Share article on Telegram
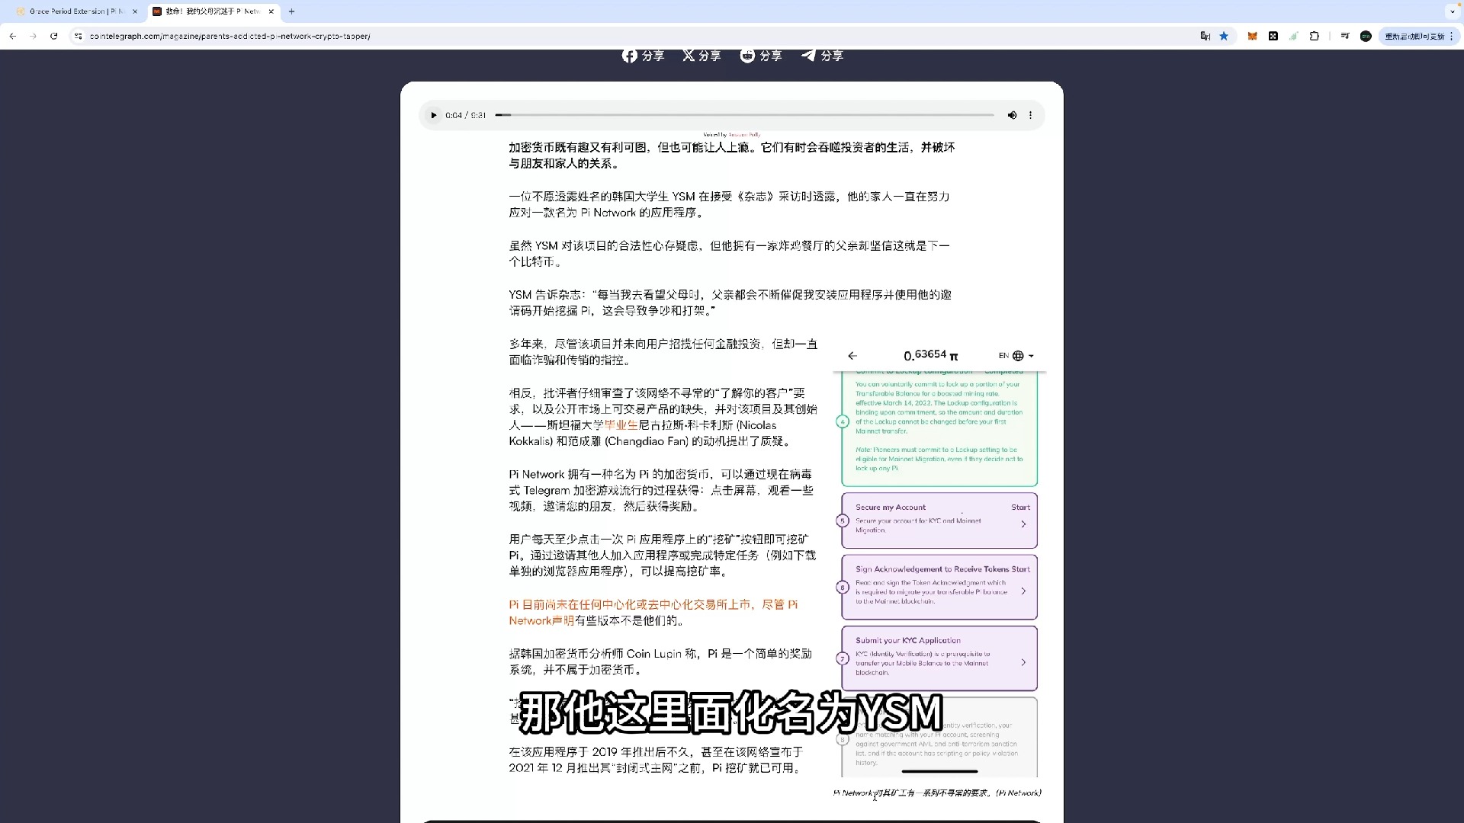Image resolution: width=1464 pixels, height=823 pixels. [x=822, y=56]
